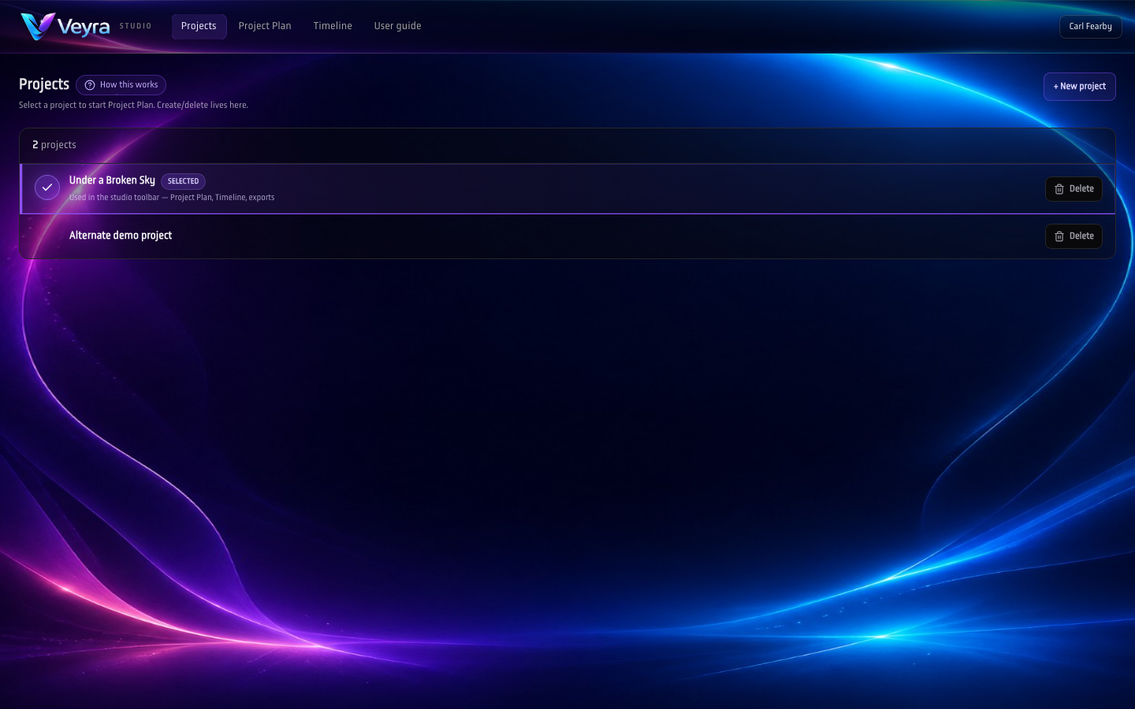This screenshot has width=1135, height=709.
Task: Open the Projects tab
Action: coord(199,26)
